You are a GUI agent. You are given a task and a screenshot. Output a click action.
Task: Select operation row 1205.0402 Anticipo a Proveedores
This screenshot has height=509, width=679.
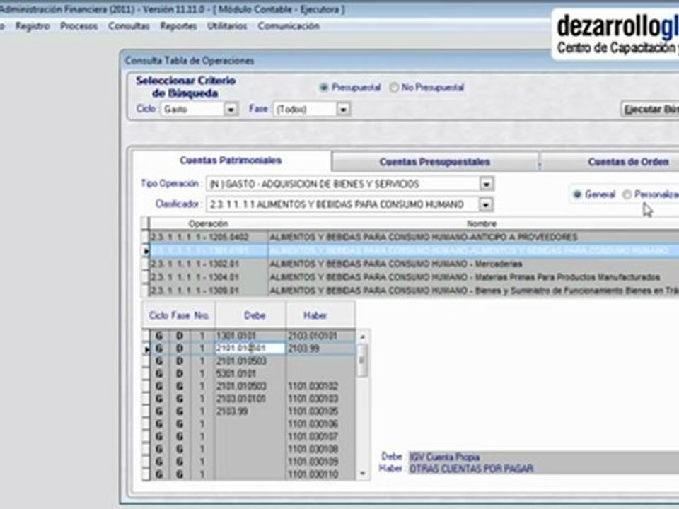[x=414, y=237]
